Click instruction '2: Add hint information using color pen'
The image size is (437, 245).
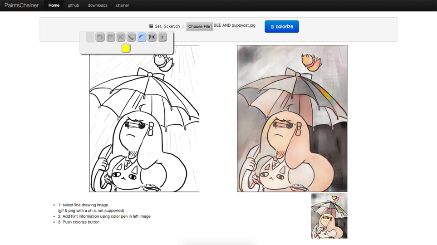104,216
